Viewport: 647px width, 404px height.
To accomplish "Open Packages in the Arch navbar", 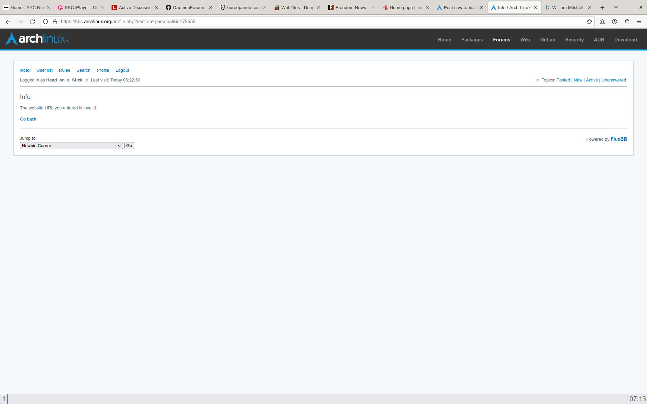I will coord(472,40).
